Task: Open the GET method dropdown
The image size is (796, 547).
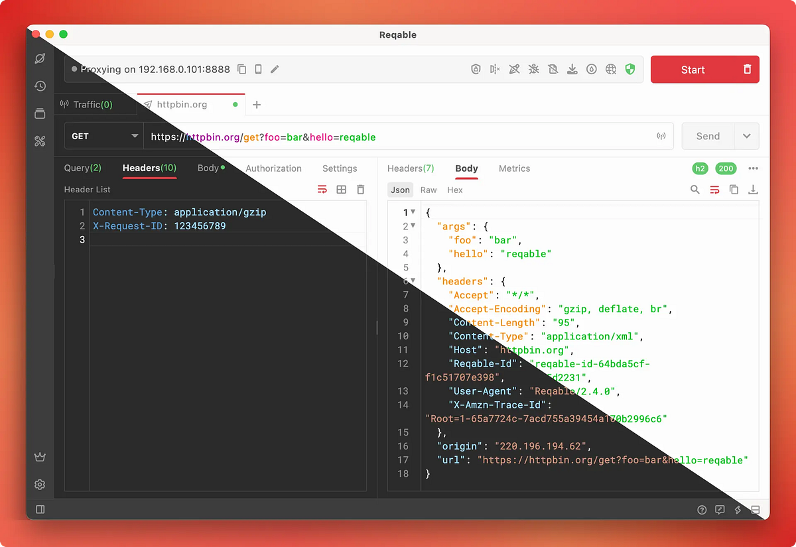Action: [103, 136]
